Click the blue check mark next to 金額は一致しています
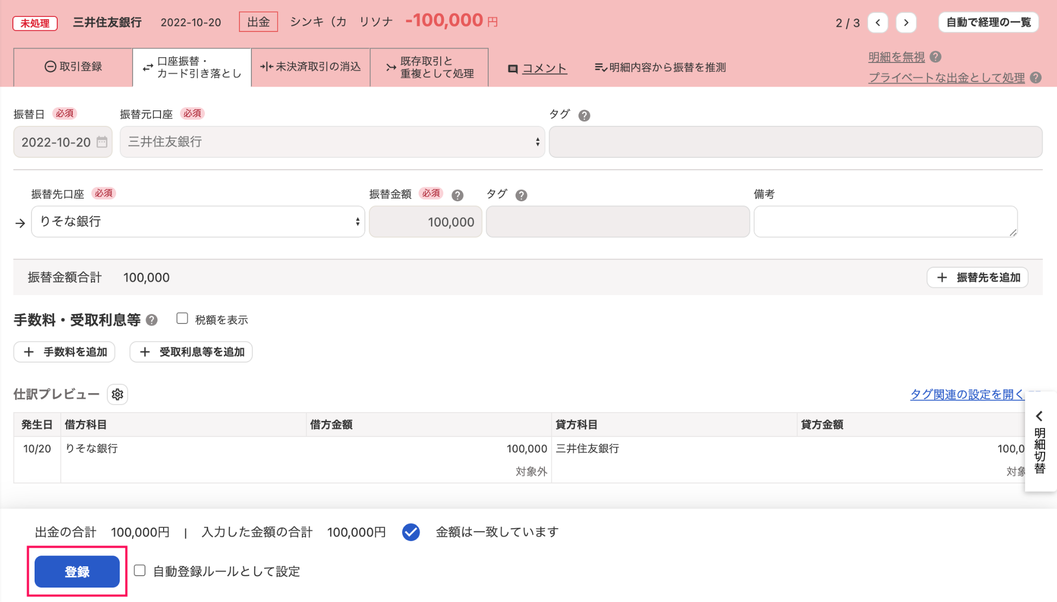 411,532
